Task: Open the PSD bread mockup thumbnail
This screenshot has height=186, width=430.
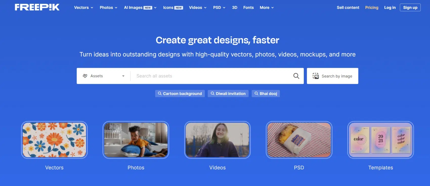Action: tap(299, 140)
